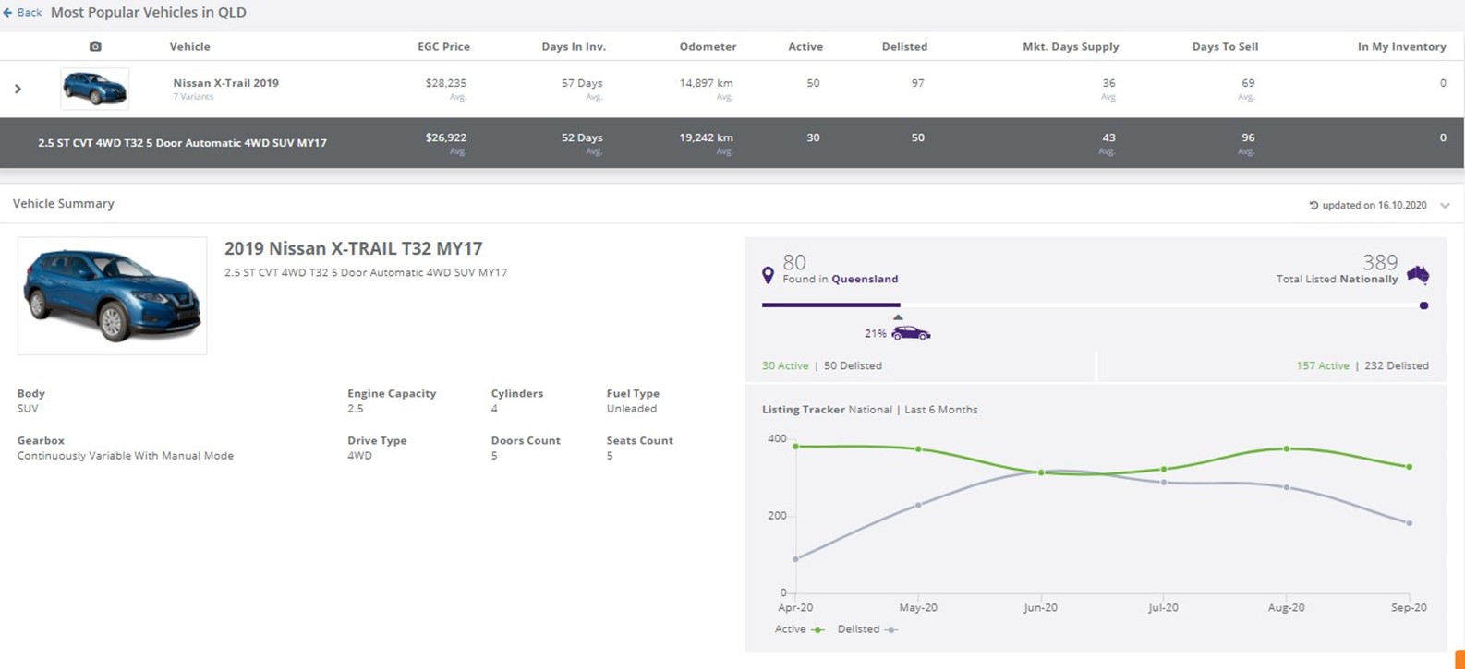Click the Gearbox value text

tap(125, 456)
